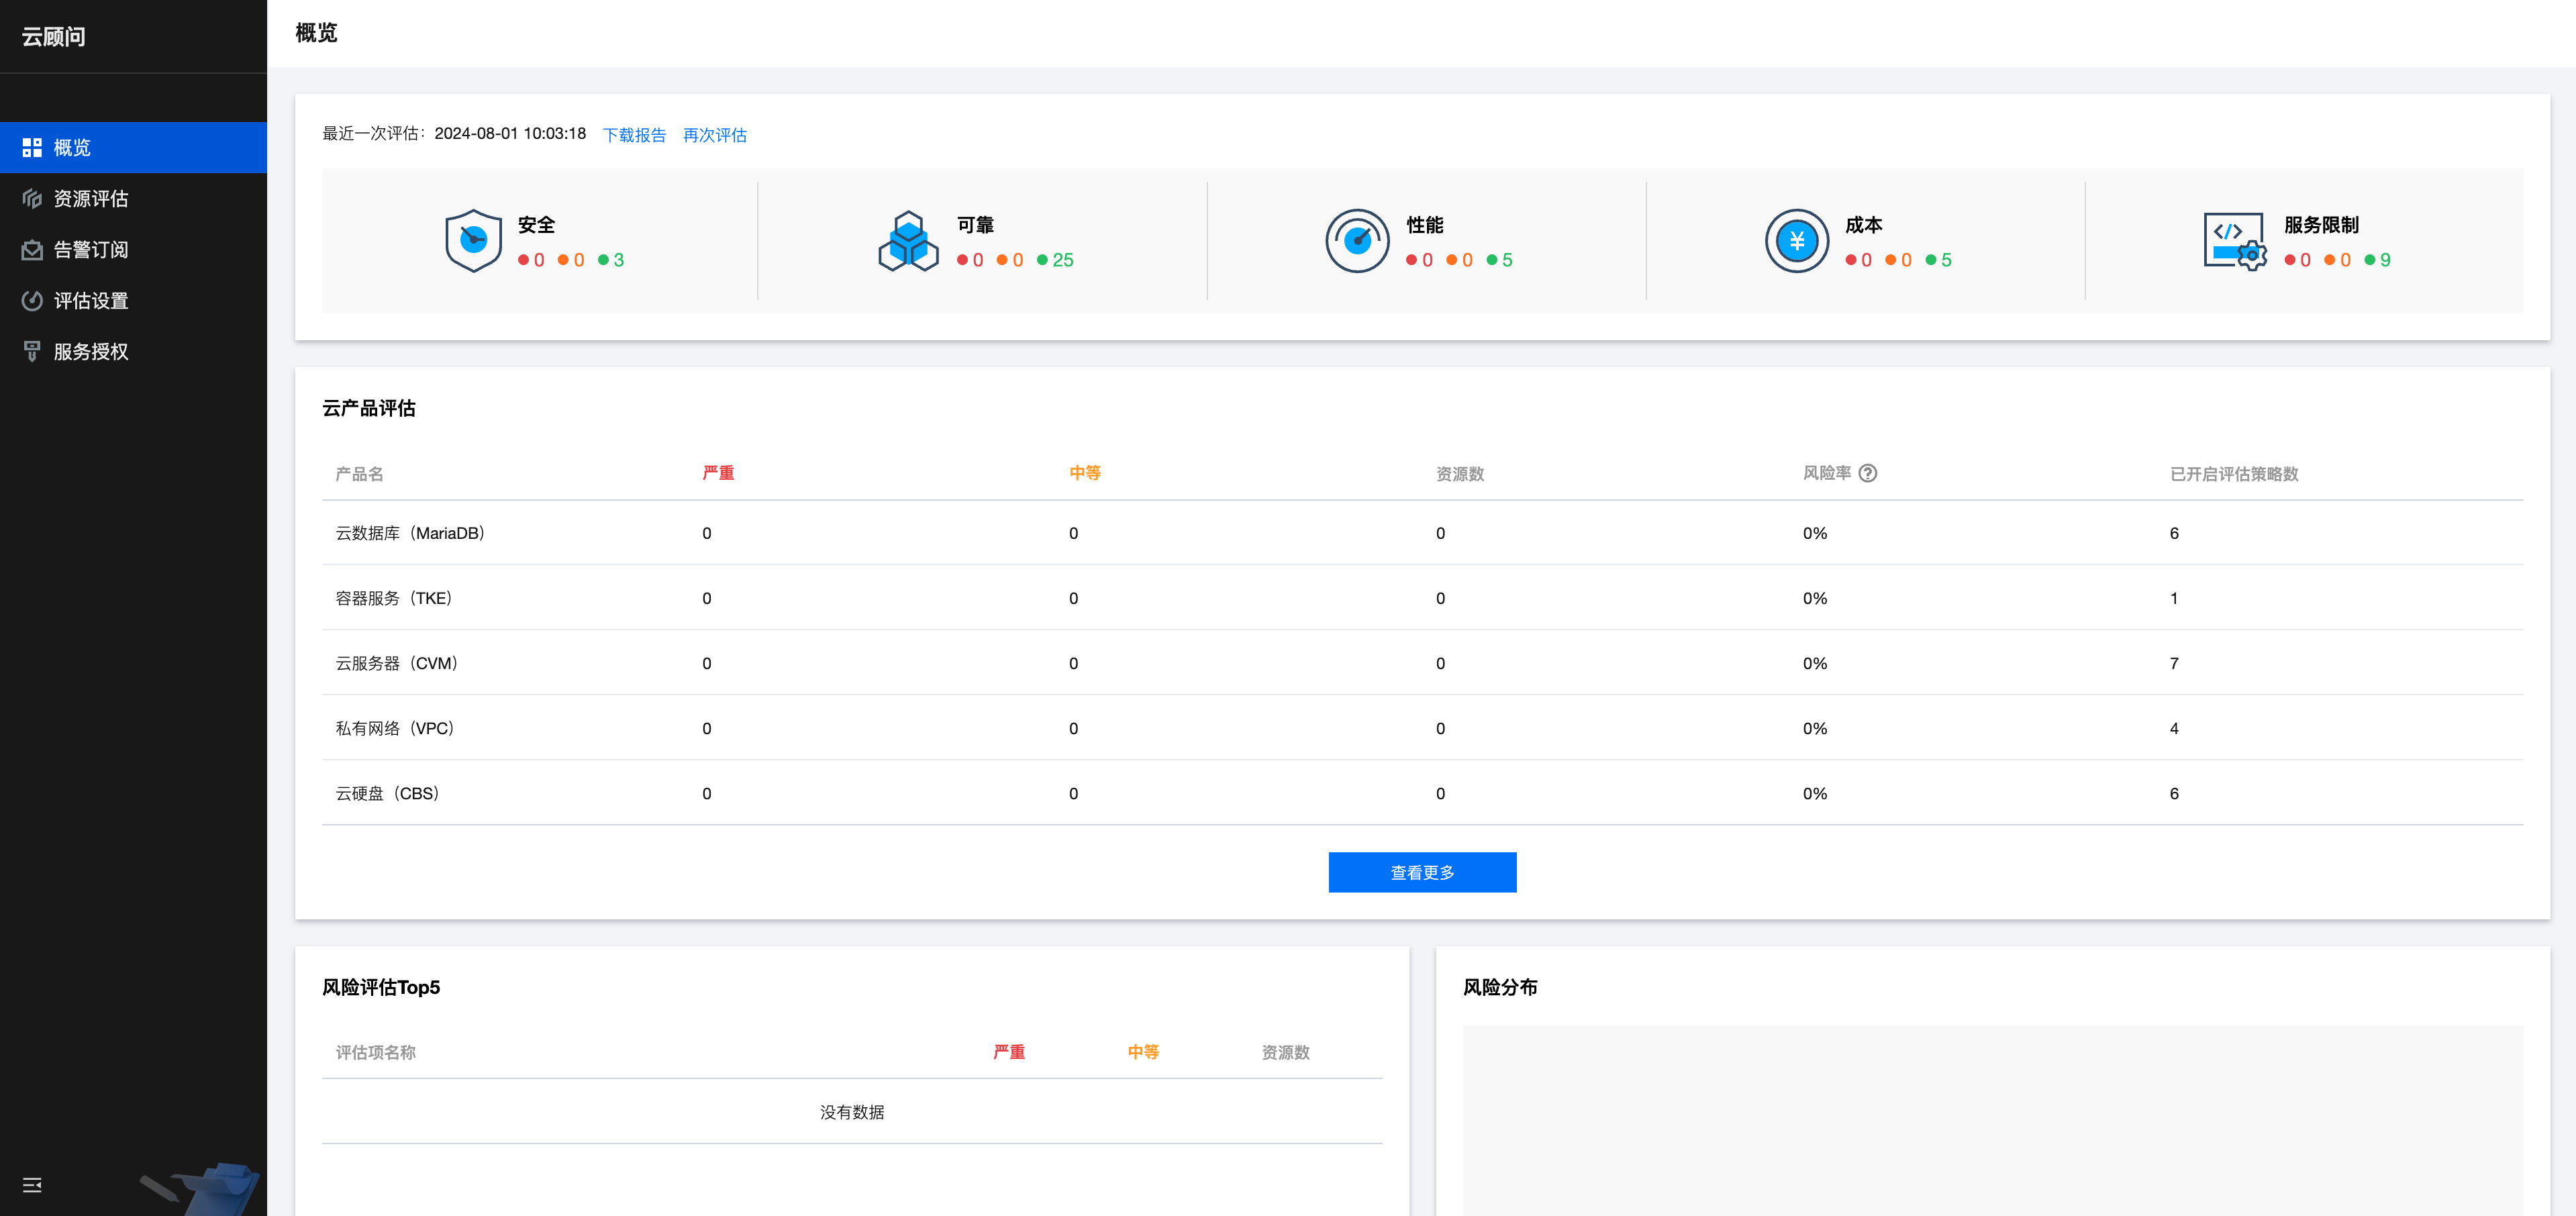Viewport: 2576px width, 1216px height.
Task: Collapse sidebar with bottom menu icon
Action: pyautogui.click(x=32, y=1185)
